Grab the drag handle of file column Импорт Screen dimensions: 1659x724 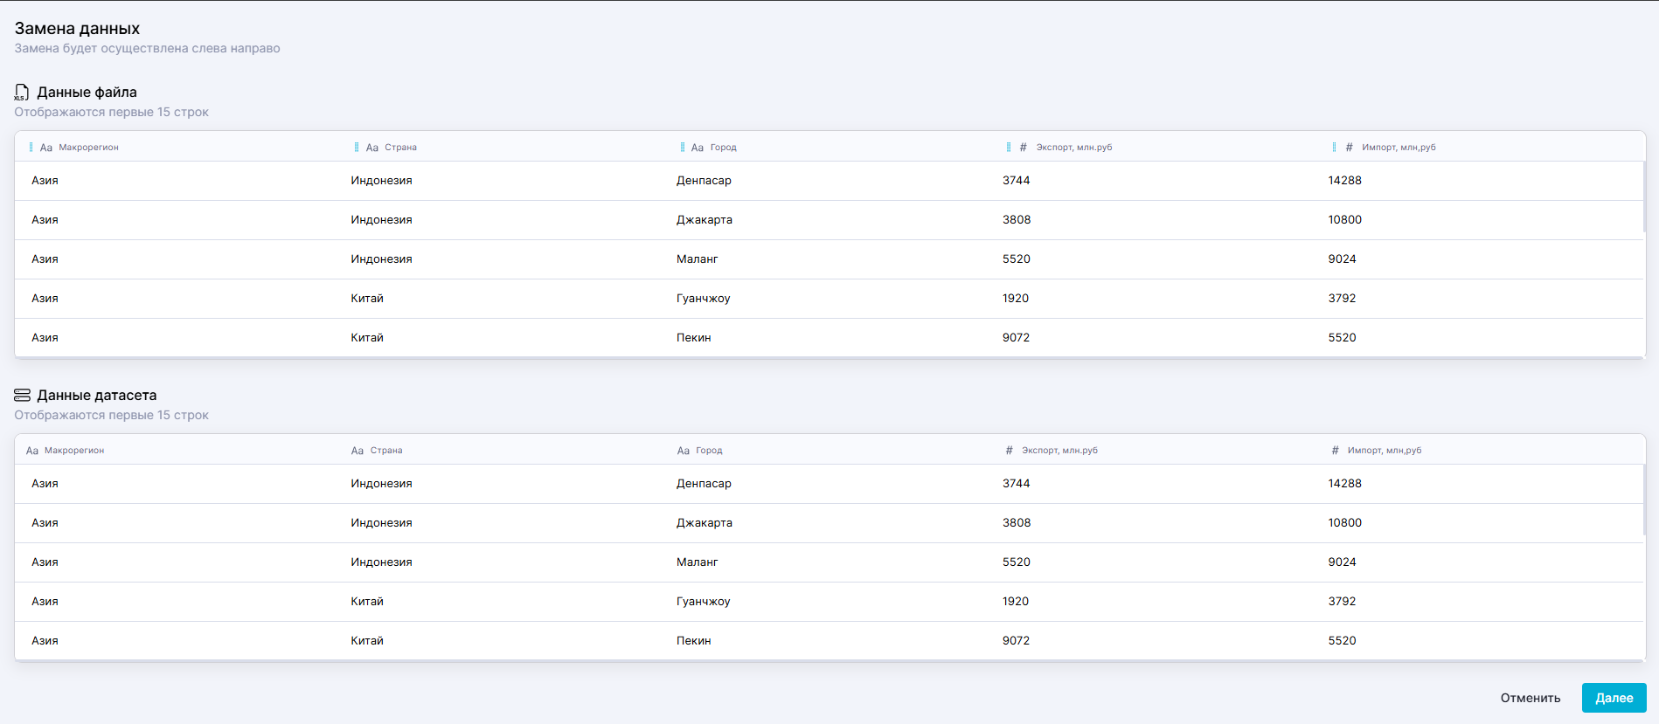[1334, 148]
